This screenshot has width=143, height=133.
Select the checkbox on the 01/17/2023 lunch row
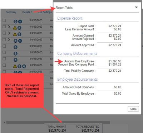[4, 52]
